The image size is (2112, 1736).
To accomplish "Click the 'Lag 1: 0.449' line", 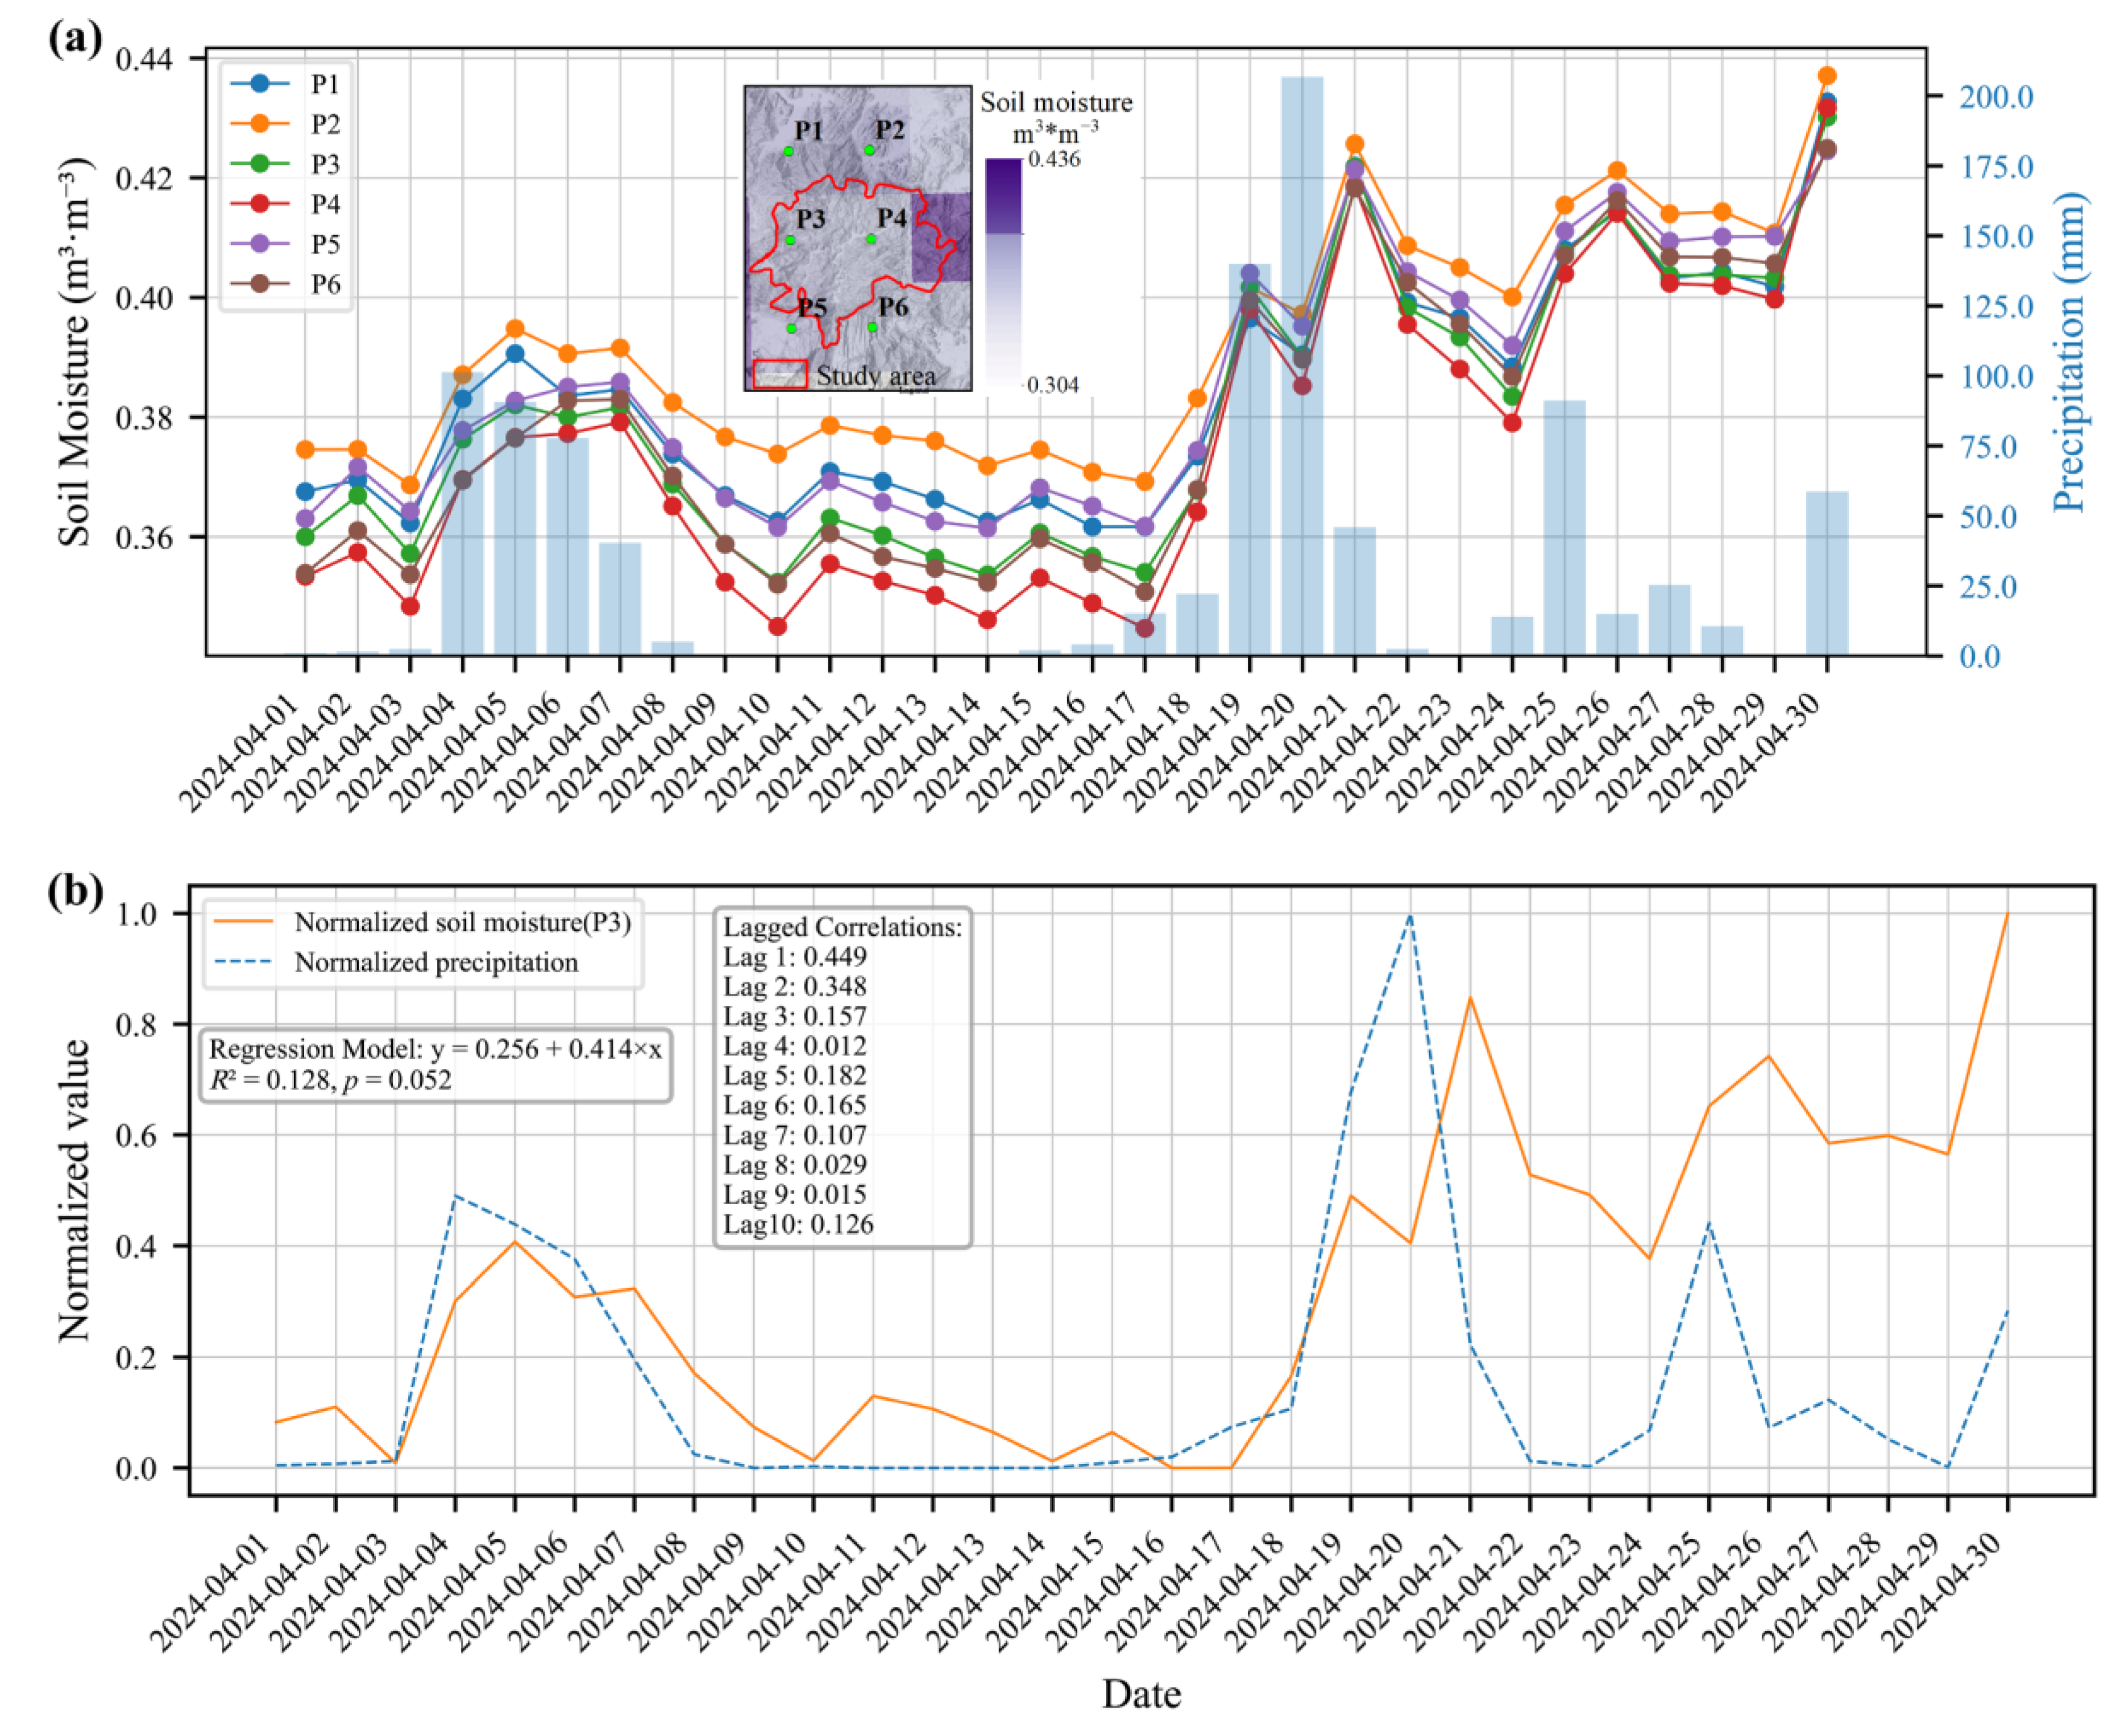I will (x=795, y=957).
